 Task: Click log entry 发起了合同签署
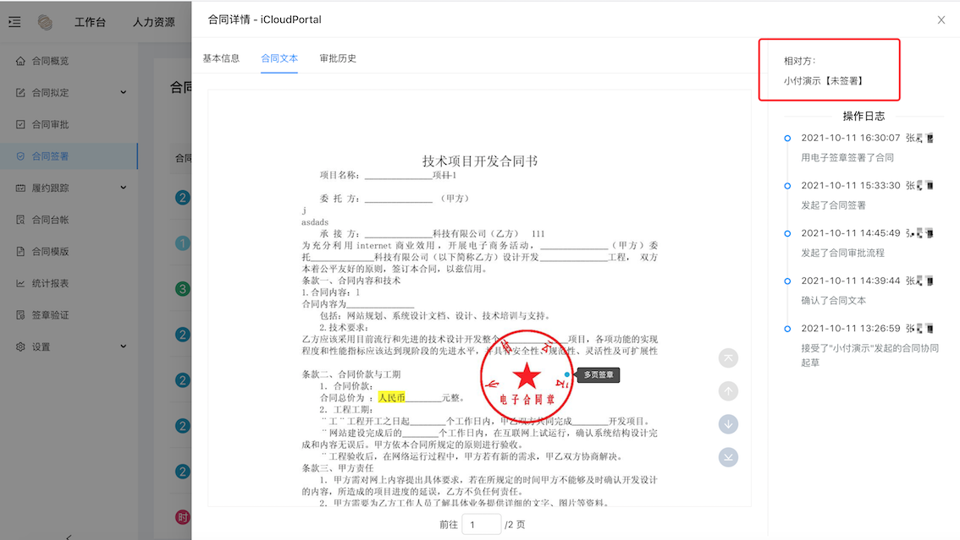pyautogui.click(x=833, y=205)
